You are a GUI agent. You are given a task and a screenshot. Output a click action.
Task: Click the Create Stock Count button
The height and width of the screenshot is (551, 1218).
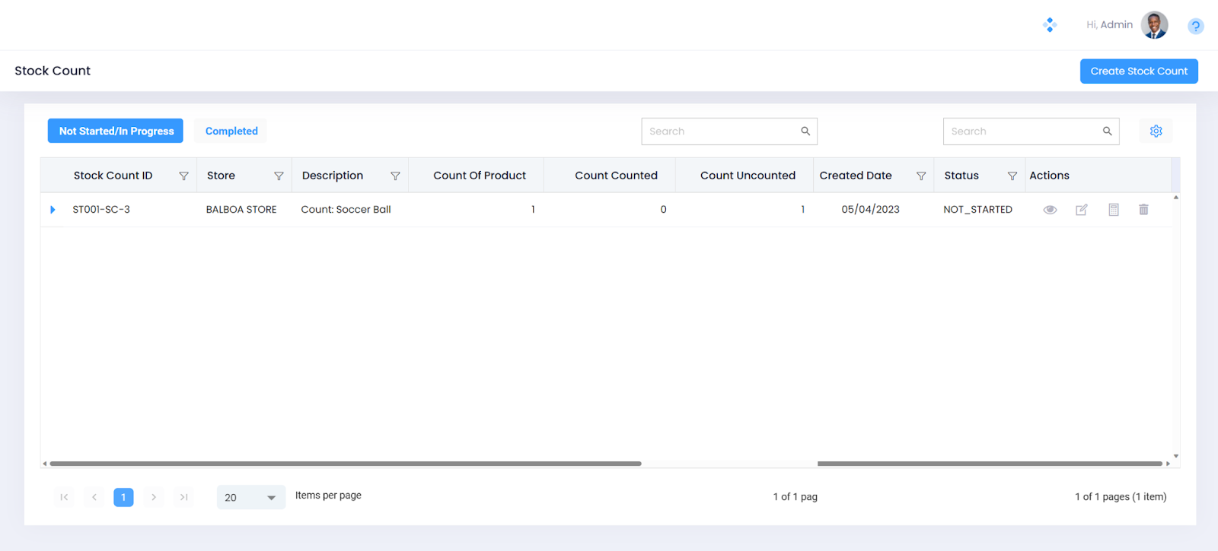click(1138, 71)
